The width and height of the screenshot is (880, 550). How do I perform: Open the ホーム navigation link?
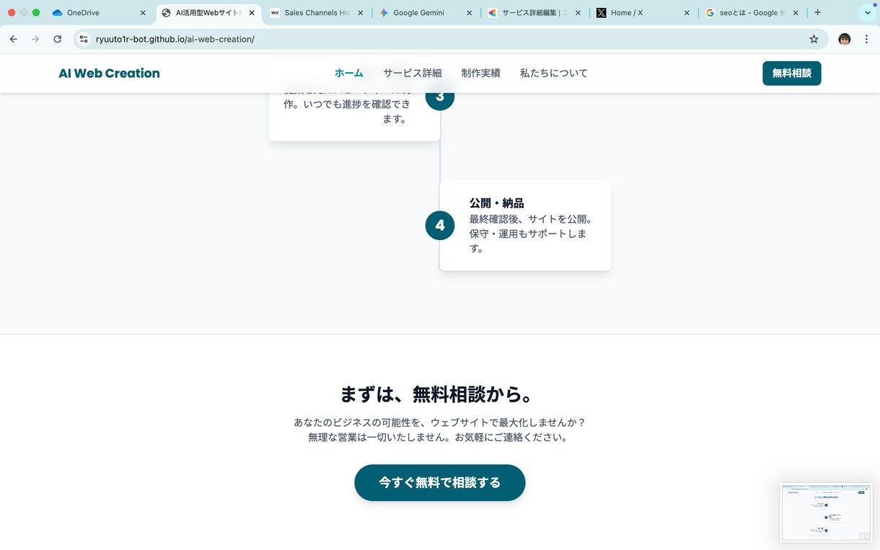(x=349, y=73)
